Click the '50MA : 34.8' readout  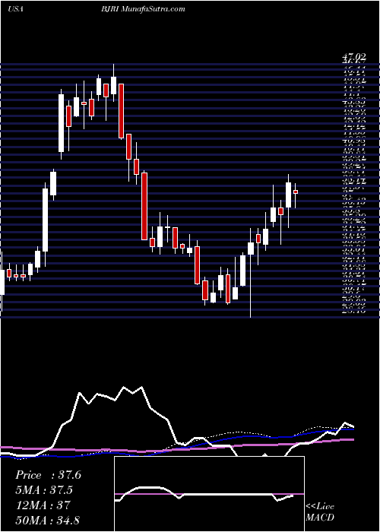47,520
